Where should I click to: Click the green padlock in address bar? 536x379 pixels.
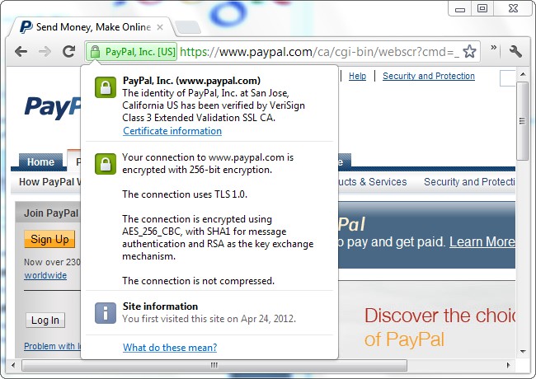pyautogui.click(x=95, y=52)
